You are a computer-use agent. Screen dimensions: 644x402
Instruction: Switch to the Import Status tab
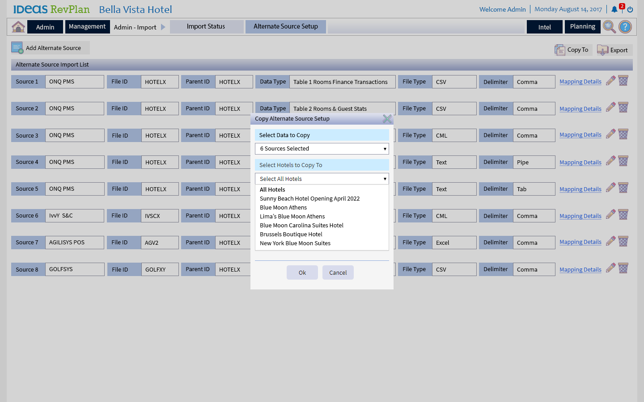[206, 26]
